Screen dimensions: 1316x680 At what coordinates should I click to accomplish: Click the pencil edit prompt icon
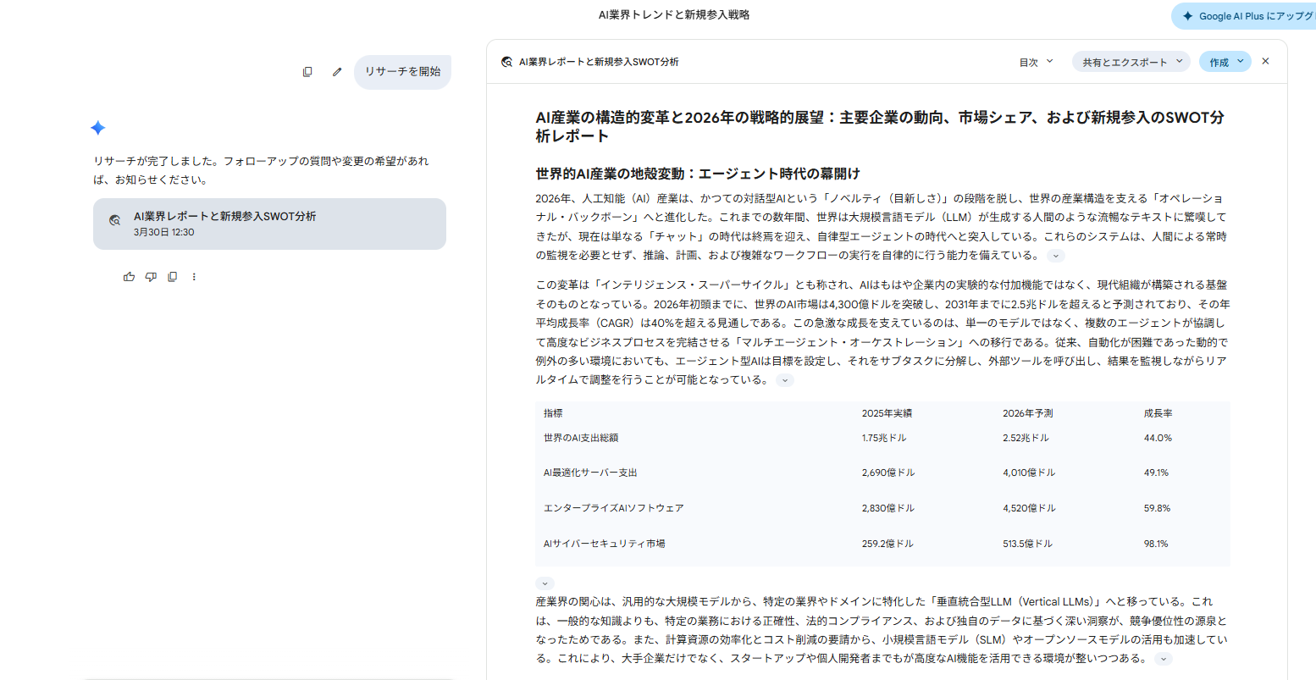tap(337, 72)
